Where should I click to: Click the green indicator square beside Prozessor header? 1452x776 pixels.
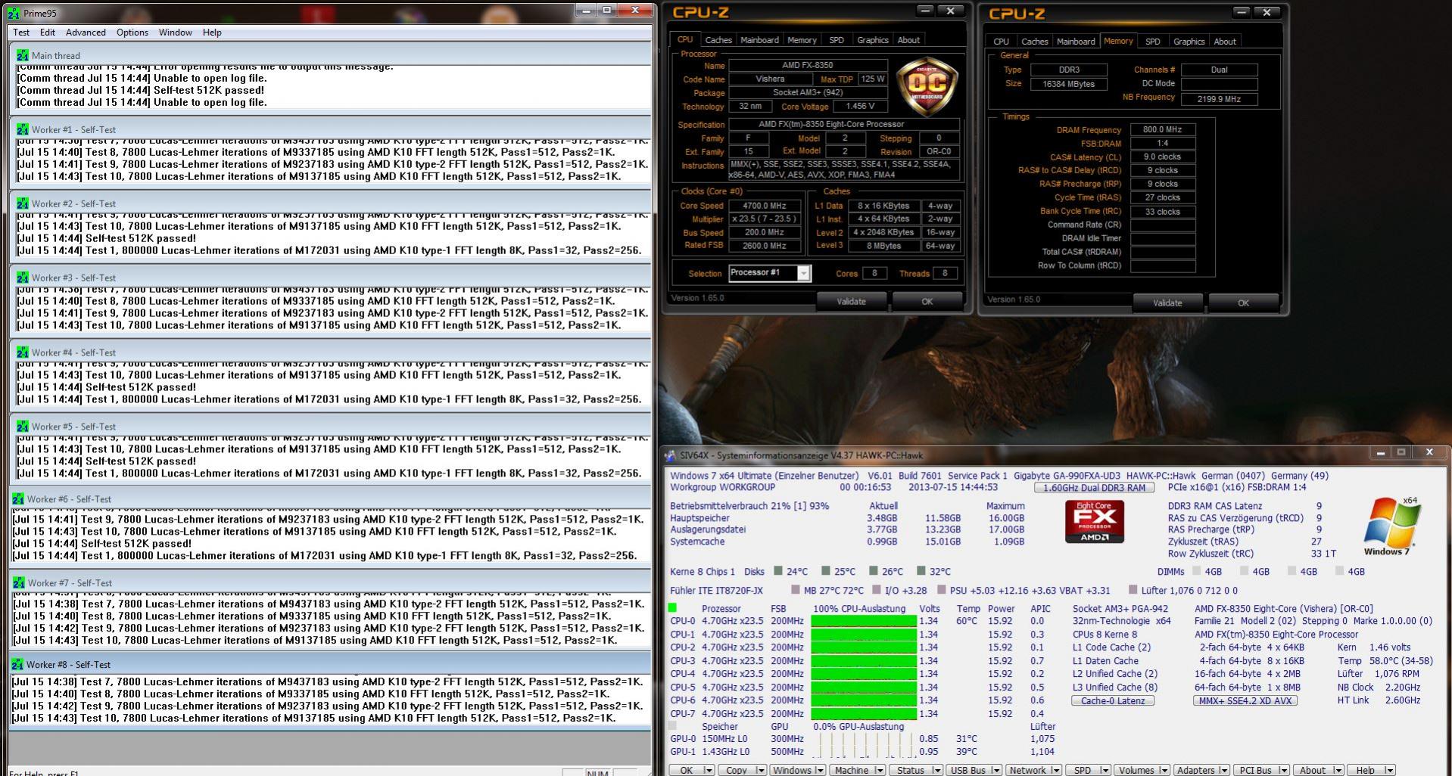(672, 608)
